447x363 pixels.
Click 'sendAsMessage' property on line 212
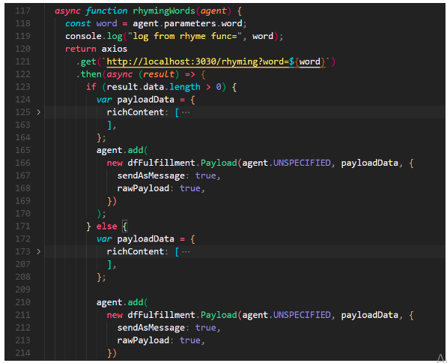pyautogui.click(x=151, y=328)
